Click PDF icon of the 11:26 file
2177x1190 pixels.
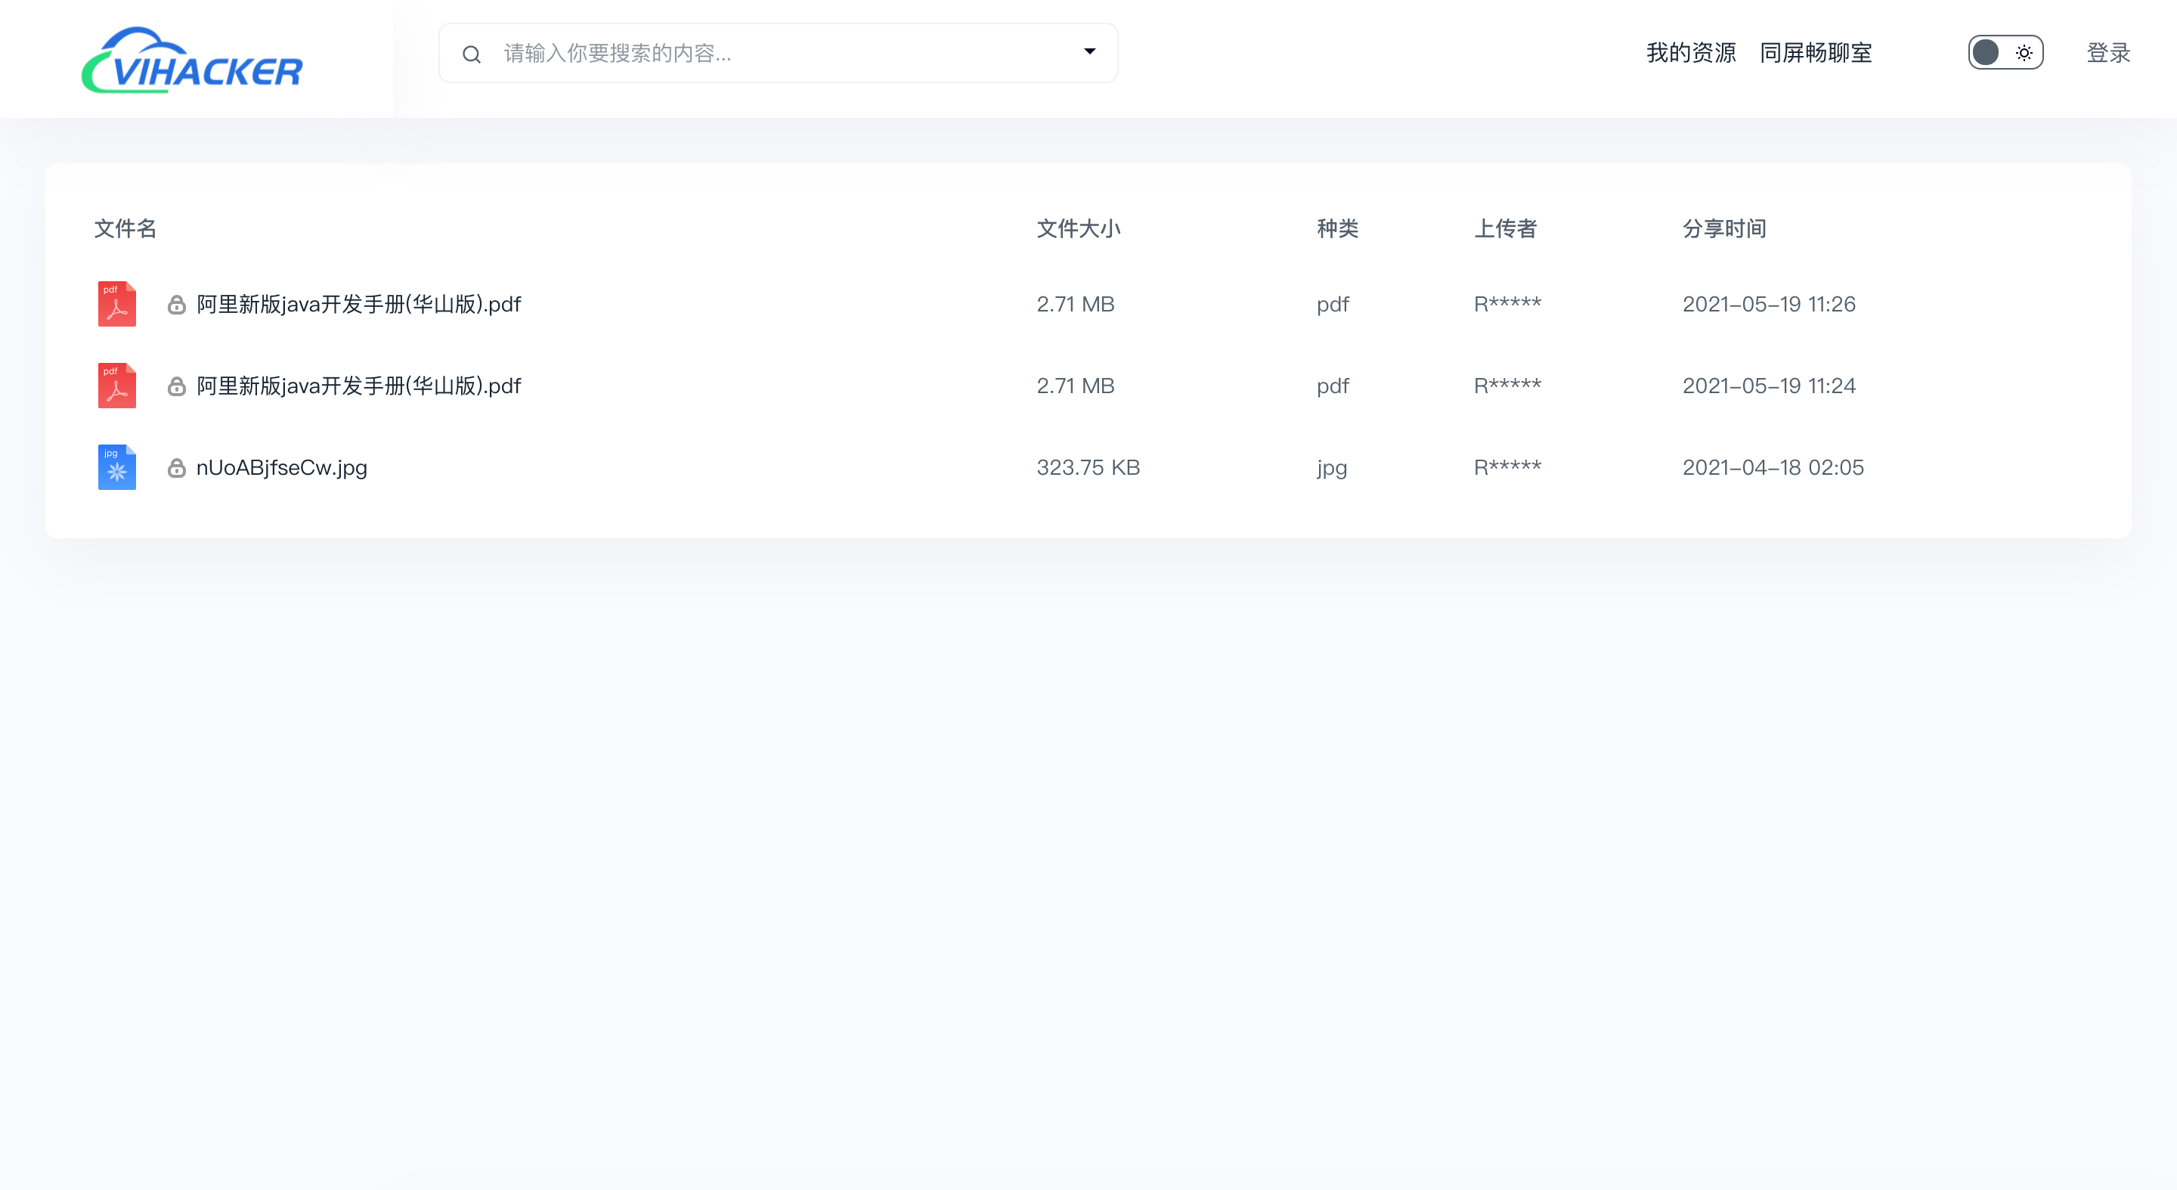point(116,303)
